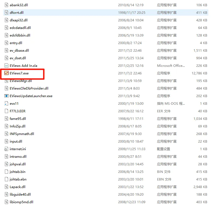Select the file name edcdatadll.dll

pyautogui.click(x=20, y=28)
